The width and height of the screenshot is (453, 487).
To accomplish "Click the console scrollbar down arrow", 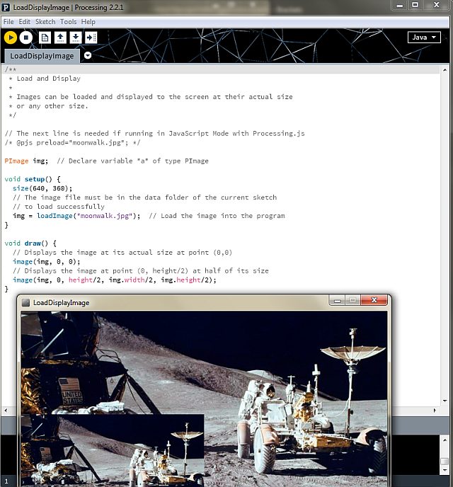I will click(445, 470).
